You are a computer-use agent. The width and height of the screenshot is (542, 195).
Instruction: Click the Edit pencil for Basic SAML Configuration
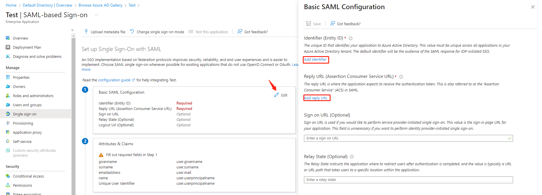tap(276, 94)
